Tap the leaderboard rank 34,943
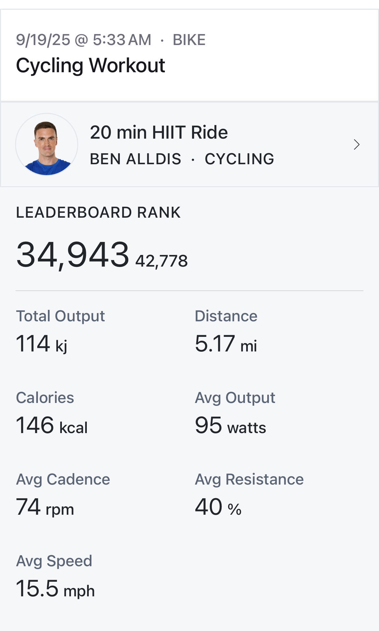The height and width of the screenshot is (631, 379). pos(73,255)
